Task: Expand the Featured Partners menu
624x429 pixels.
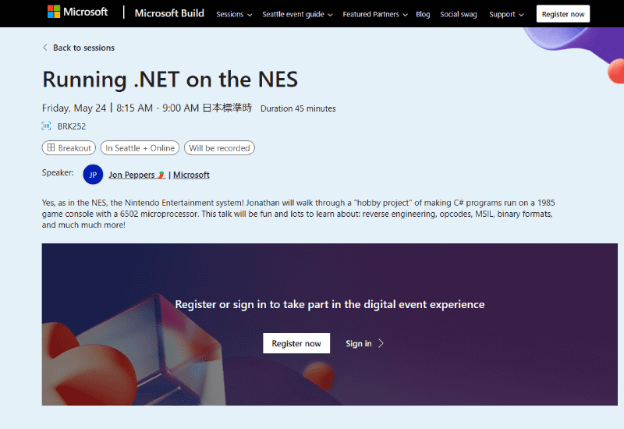Action: 375,14
